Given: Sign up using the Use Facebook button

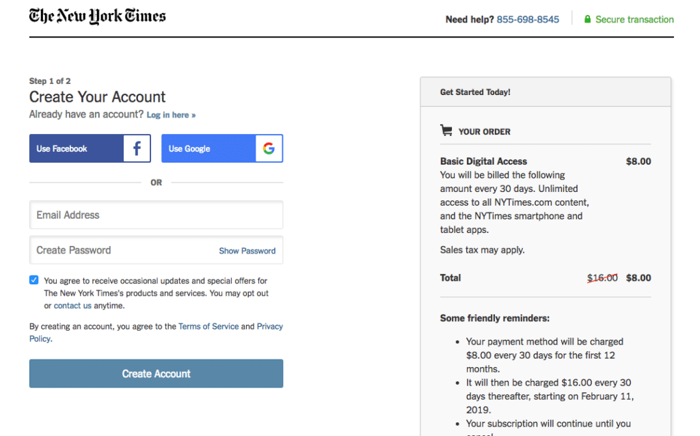Looking at the screenshot, I should 77,148.
